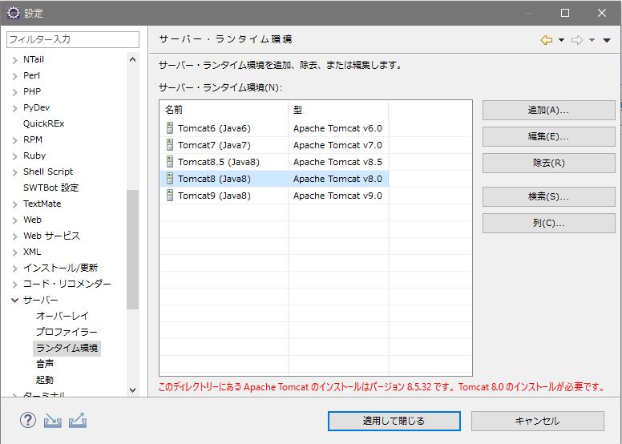Image resolution: width=622 pixels, height=444 pixels.
Task: Select 起動 under サーバー
Action: point(44,380)
